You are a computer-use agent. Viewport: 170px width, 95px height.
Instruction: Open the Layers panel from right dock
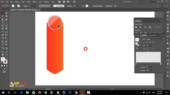coord(168,64)
